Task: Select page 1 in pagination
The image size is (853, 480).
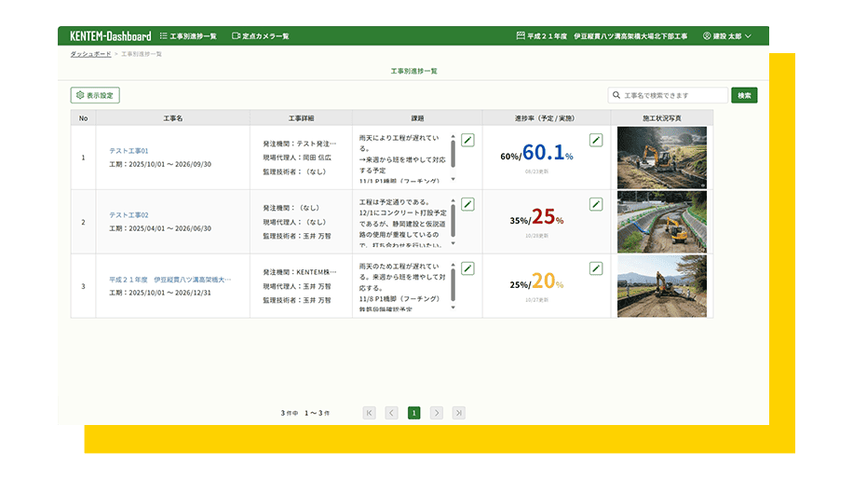Action: pos(414,413)
